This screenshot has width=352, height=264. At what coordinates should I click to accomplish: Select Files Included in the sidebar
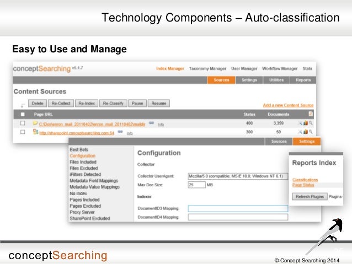click(83, 162)
